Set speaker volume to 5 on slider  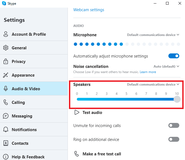coord(126,99)
